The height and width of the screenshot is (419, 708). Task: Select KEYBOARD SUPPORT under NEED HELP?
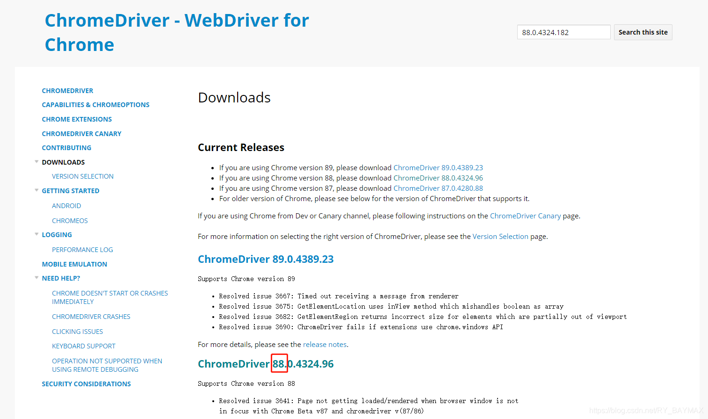click(84, 346)
